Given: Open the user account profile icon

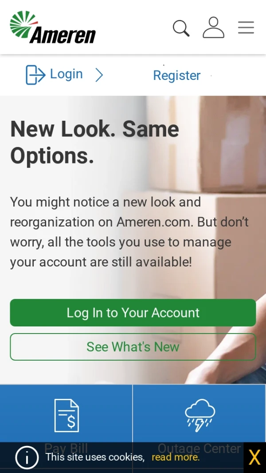Looking at the screenshot, I should [213, 28].
